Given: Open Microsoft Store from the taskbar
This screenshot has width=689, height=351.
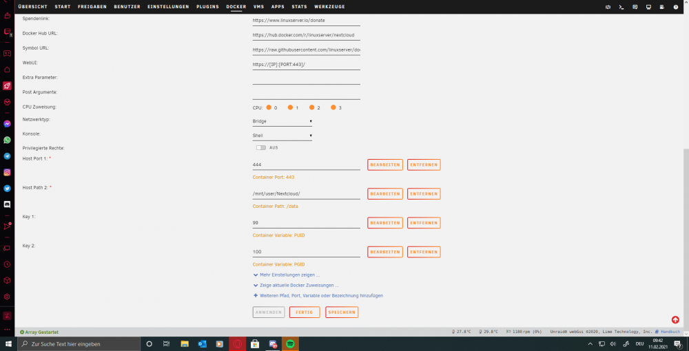Looking at the screenshot, I should click(255, 344).
